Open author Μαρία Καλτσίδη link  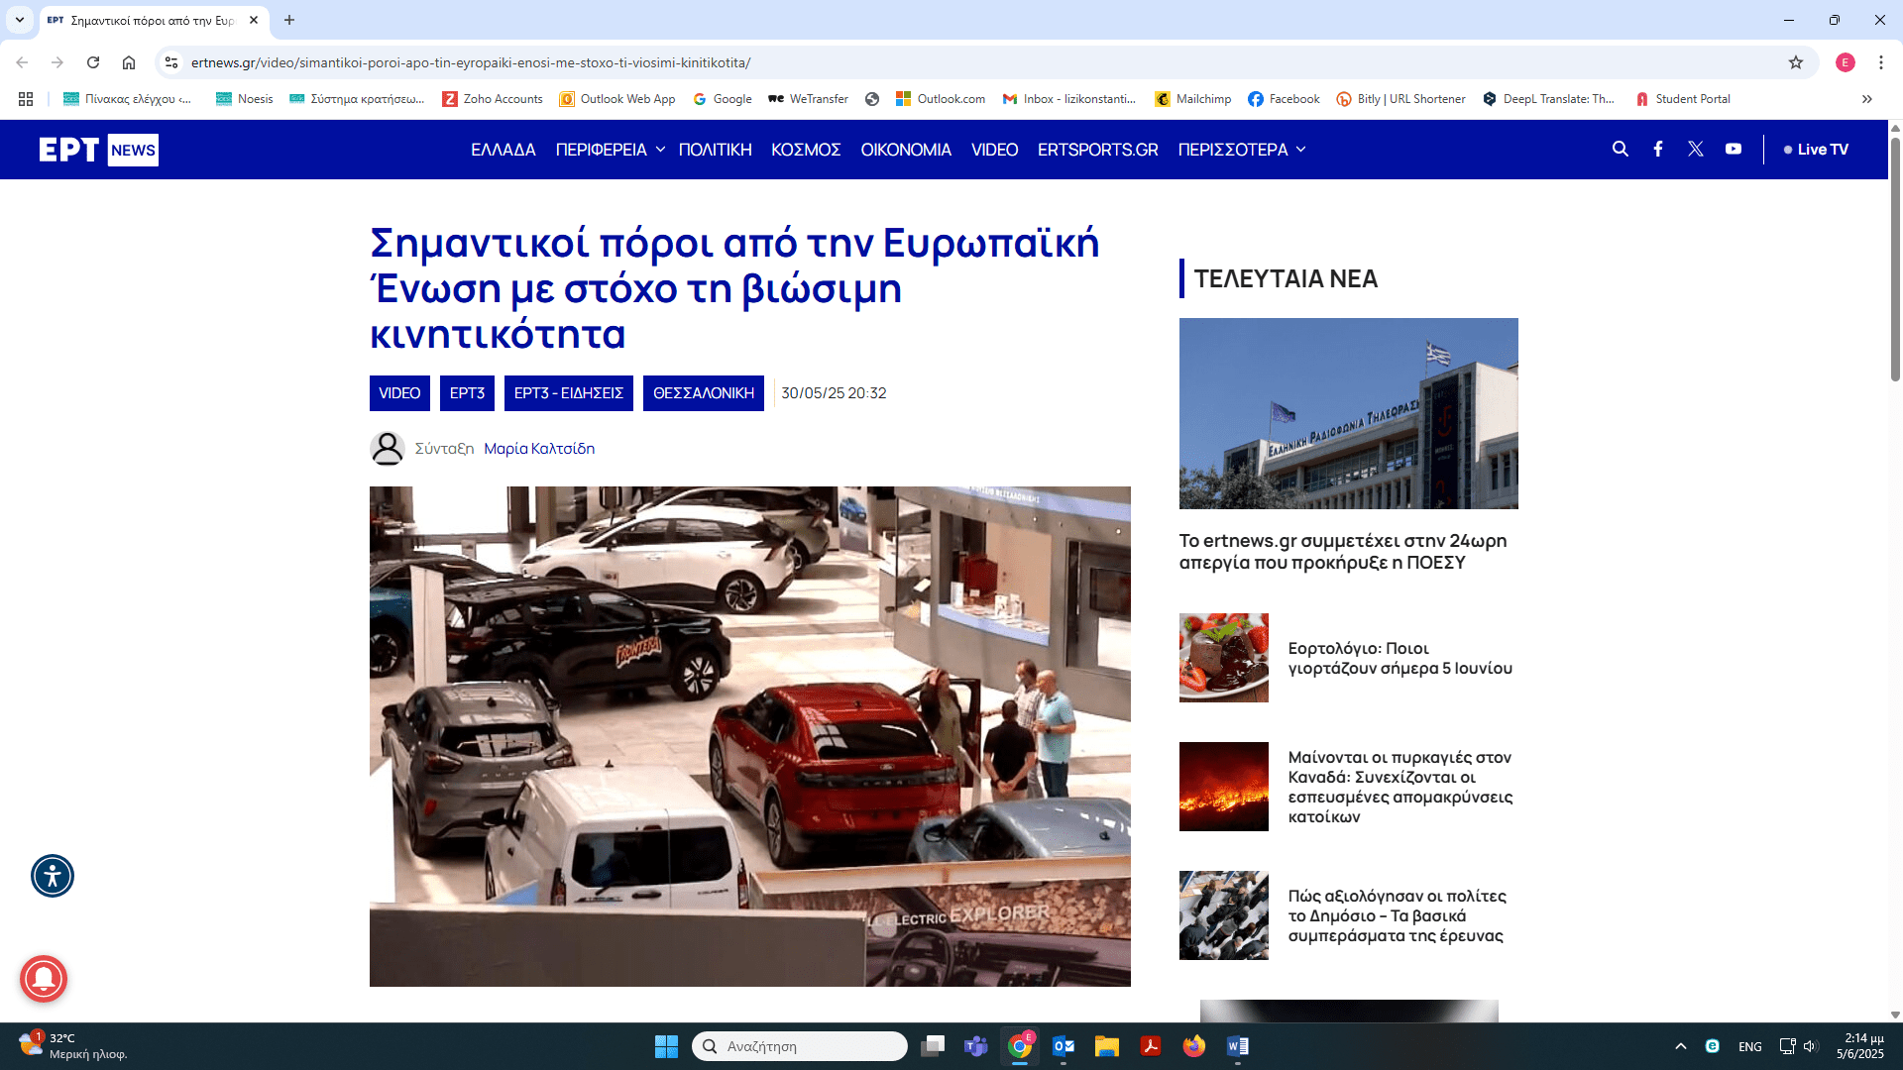click(539, 449)
